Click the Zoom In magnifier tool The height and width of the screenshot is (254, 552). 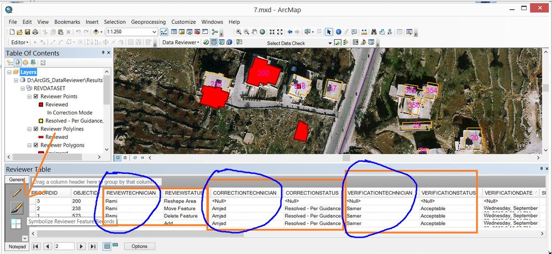click(x=239, y=32)
